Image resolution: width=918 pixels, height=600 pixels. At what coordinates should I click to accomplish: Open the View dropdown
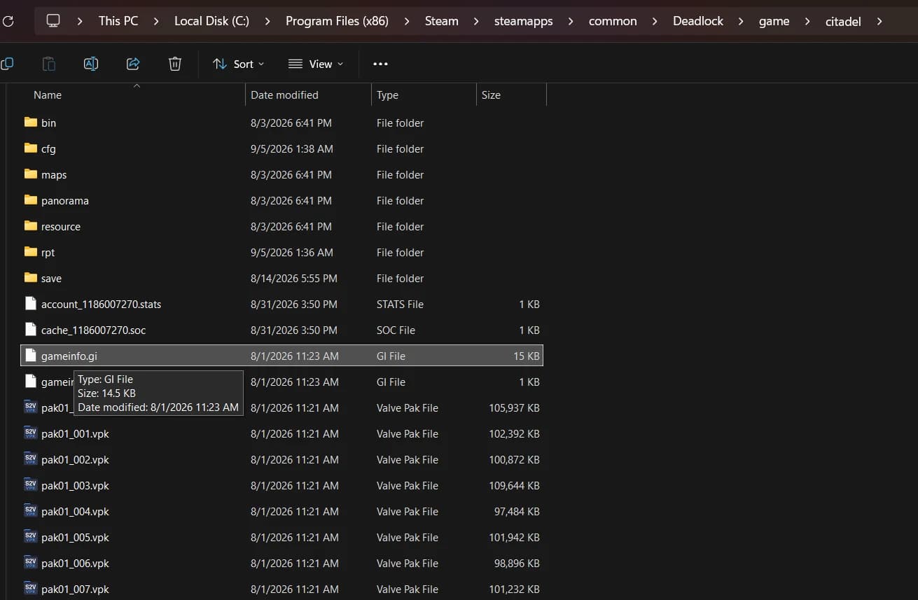pos(316,64)
